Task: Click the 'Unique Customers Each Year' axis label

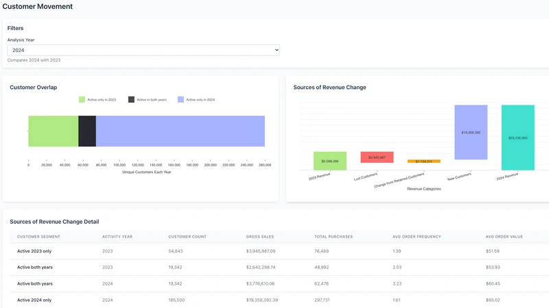Action: (147, 172)
